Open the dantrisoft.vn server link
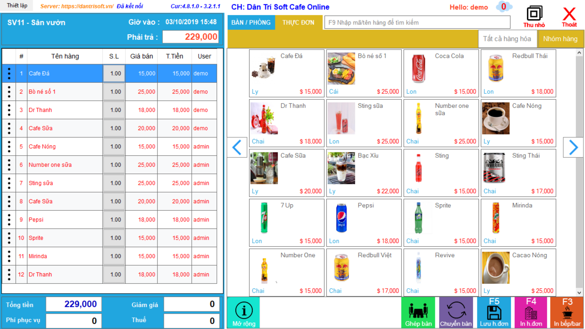The image size is (585, 329). [x=87, y=6]
